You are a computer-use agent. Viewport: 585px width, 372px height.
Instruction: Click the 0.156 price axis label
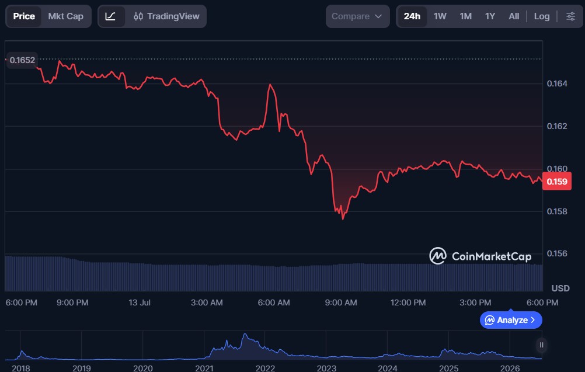(556, 253)
